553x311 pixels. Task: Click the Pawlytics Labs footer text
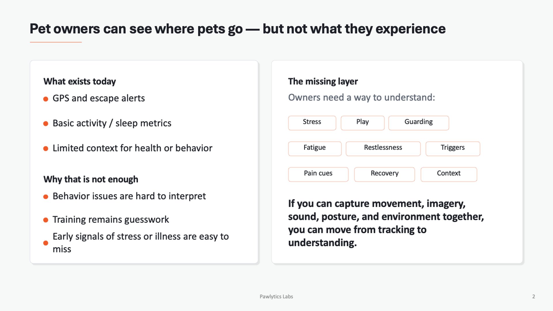click(276, 297)
